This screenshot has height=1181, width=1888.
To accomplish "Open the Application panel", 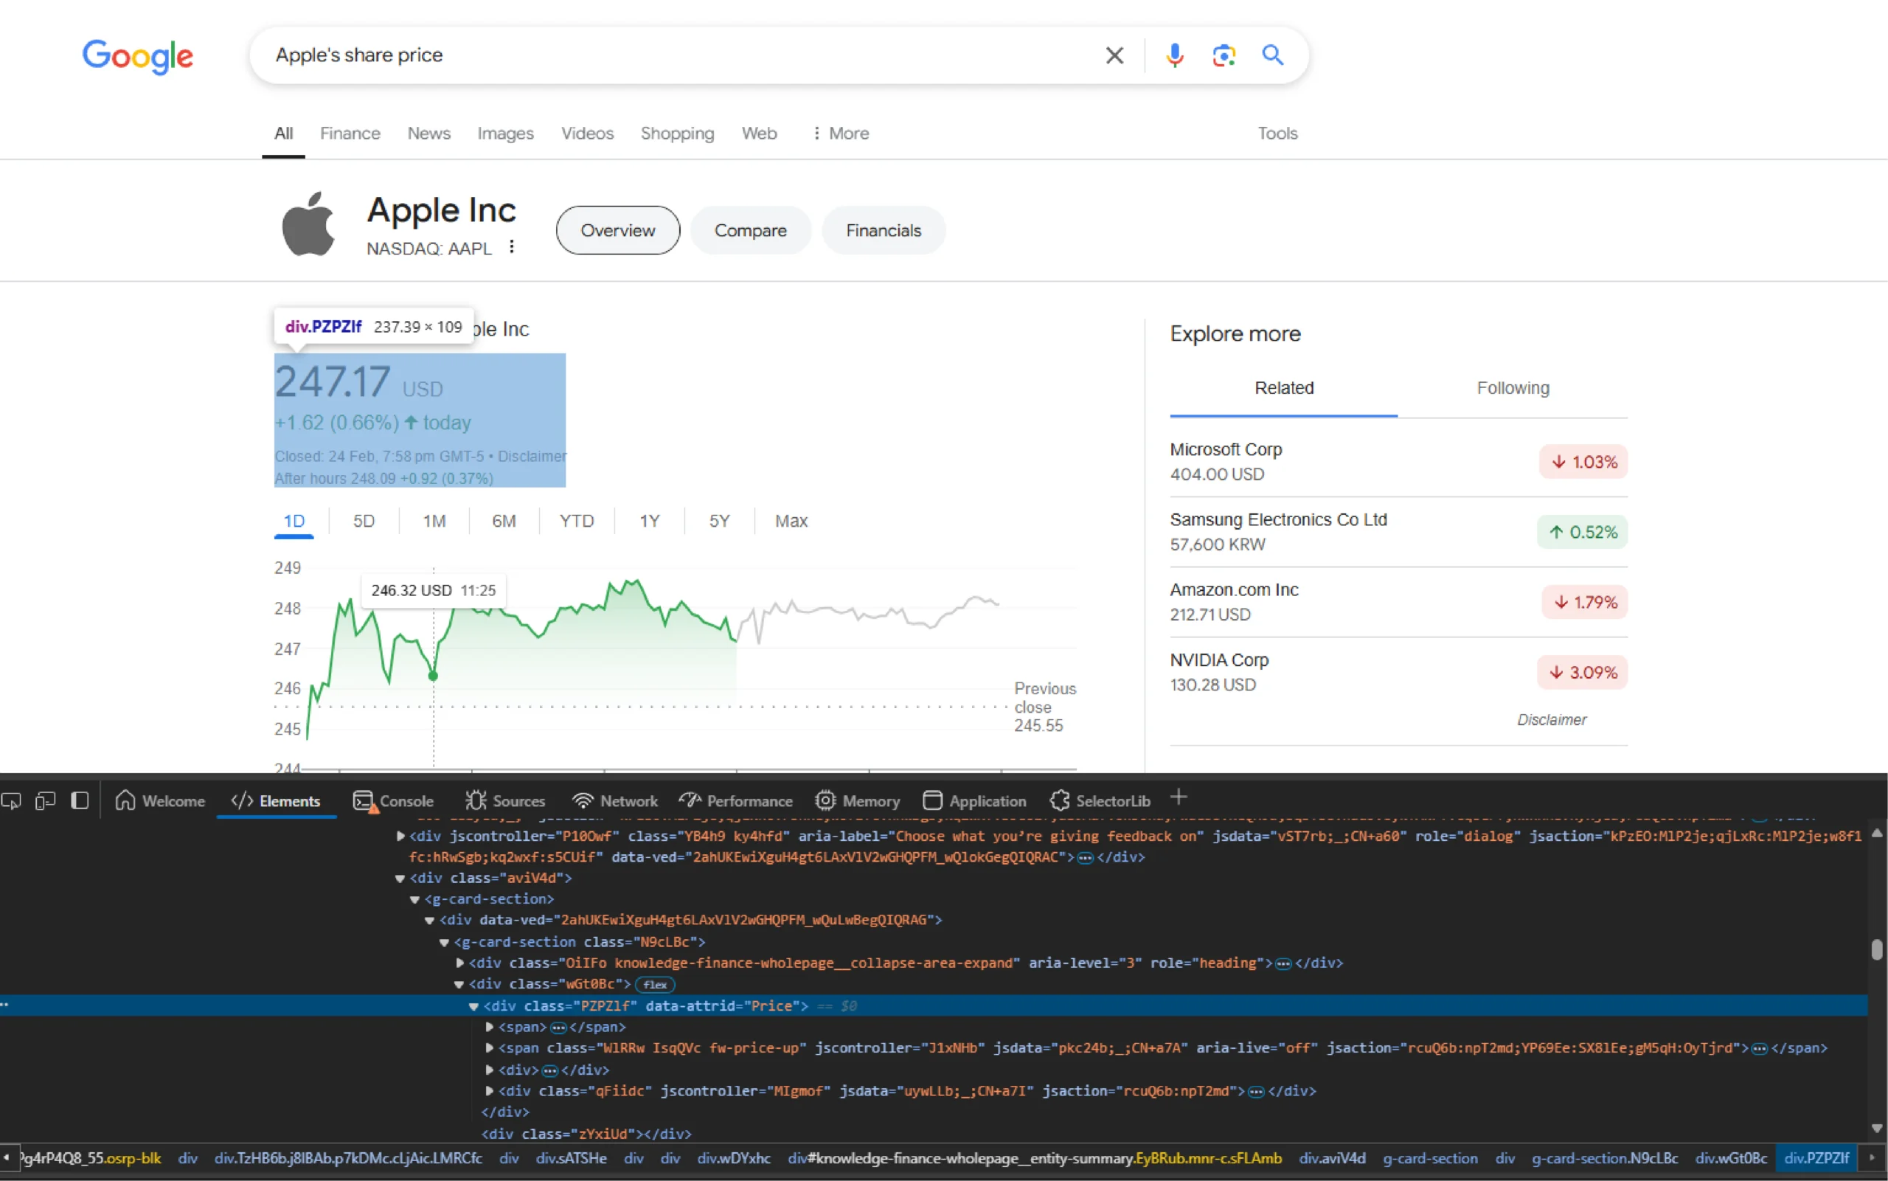I will pos(974,800).
